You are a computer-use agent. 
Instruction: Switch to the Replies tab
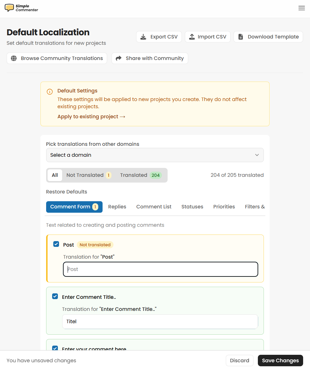117,207
